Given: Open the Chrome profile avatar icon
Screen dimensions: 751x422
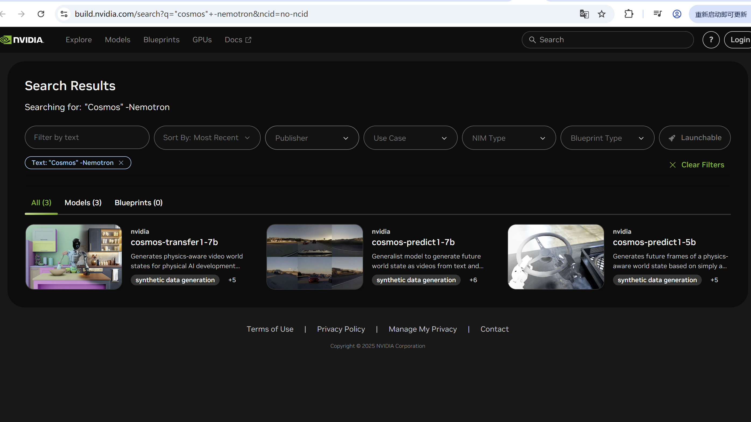Looking at the screenshot, I should tap(677, 14).
